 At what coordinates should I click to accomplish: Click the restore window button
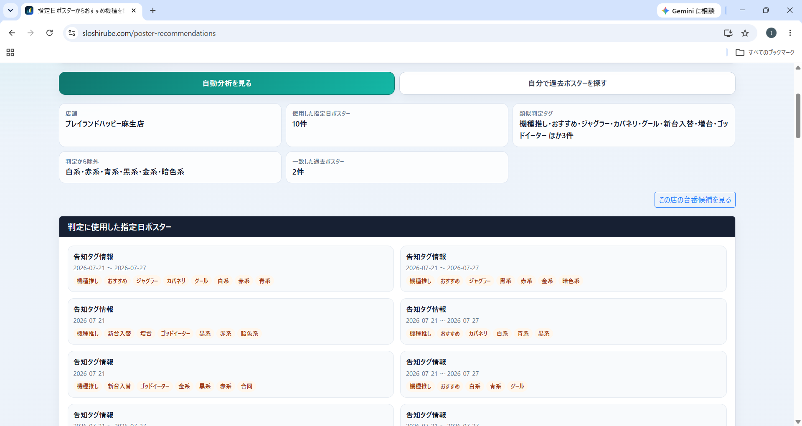click(x=766, y=10)
